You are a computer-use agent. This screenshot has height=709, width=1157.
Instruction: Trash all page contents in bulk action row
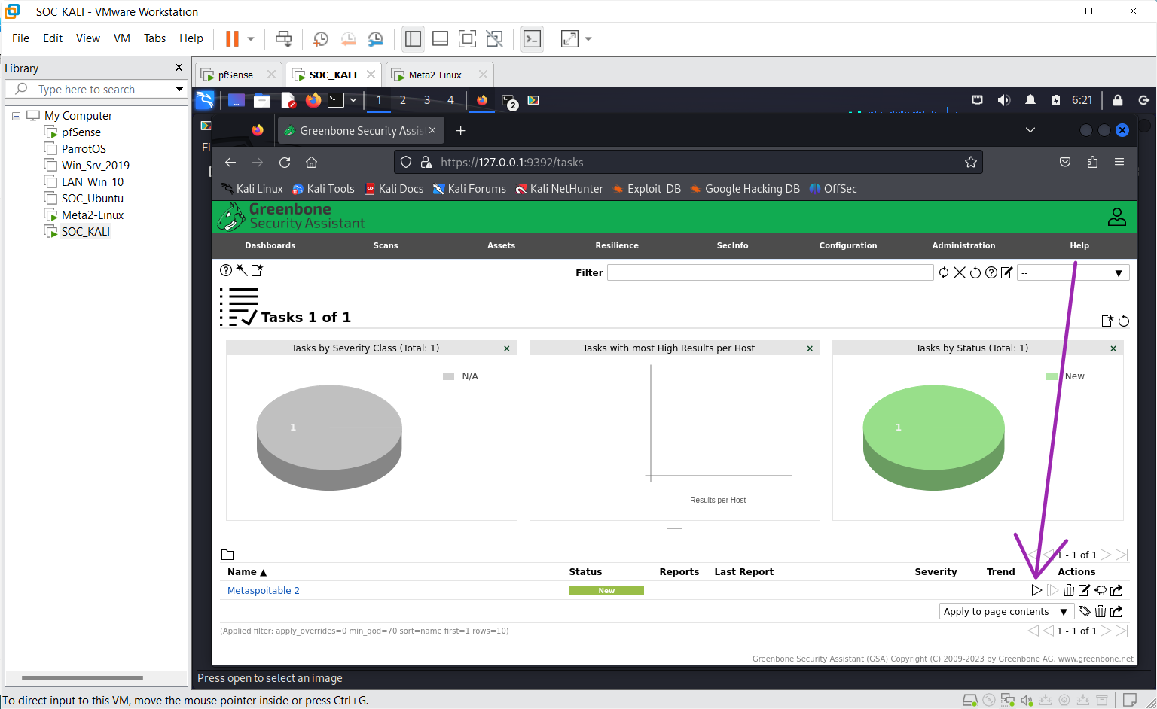coord(1101,611)
